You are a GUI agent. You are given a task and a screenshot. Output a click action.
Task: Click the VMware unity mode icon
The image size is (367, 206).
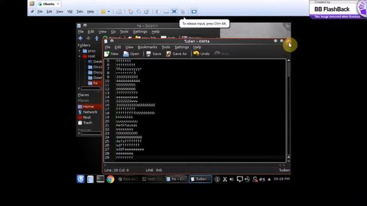[x=182, y=11]
